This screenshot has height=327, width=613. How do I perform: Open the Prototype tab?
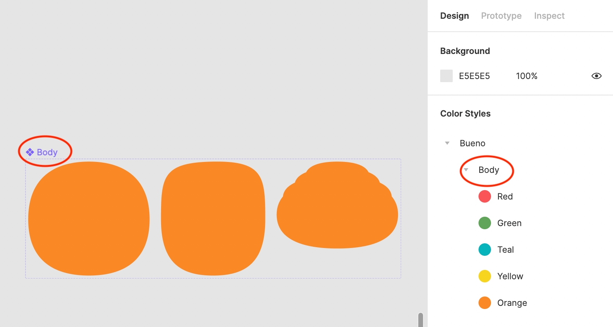501,16
